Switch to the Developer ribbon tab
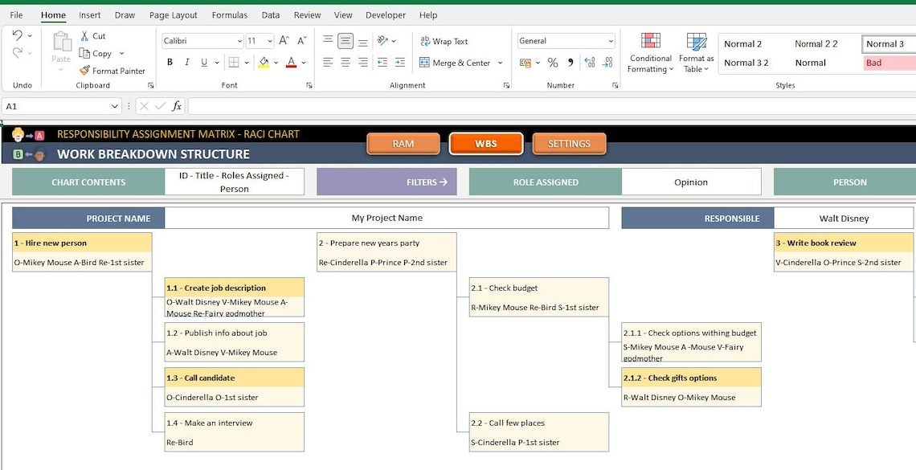This screenshot has width=916, height=470. (x=386, y=14)
